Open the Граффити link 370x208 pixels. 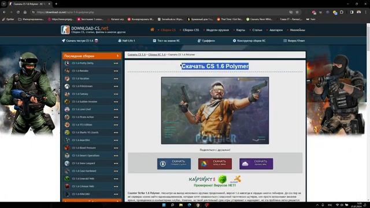tap(206, 40)
